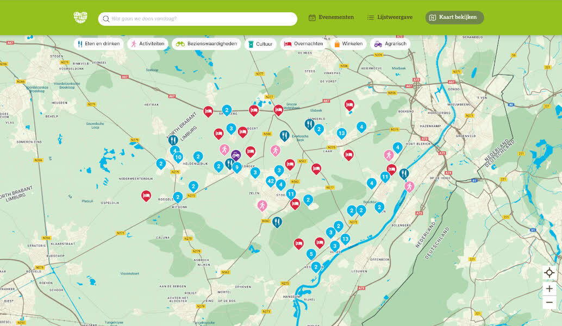The height and width of the screenshot is (326, 562).
Task: Filter map by Winkelen
Action: pos(348,44)
